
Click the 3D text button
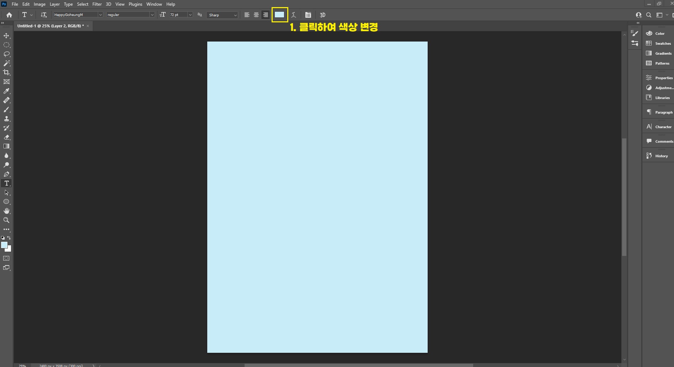pyautogui.click(x=322, y=15)
